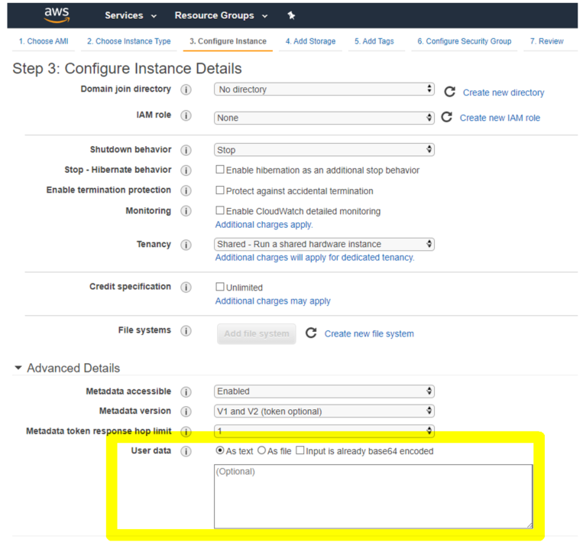The height and width of the screenshot is (546, 583).
Task: Open Additional charges may apply link
Action: pos(273,301)
